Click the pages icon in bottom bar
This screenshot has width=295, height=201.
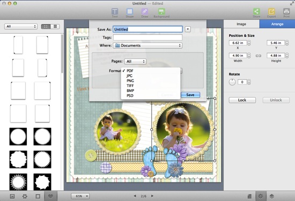point(249,196)
